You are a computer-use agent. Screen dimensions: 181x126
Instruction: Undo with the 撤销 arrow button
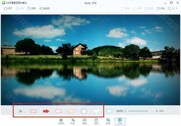coord(125,8)
